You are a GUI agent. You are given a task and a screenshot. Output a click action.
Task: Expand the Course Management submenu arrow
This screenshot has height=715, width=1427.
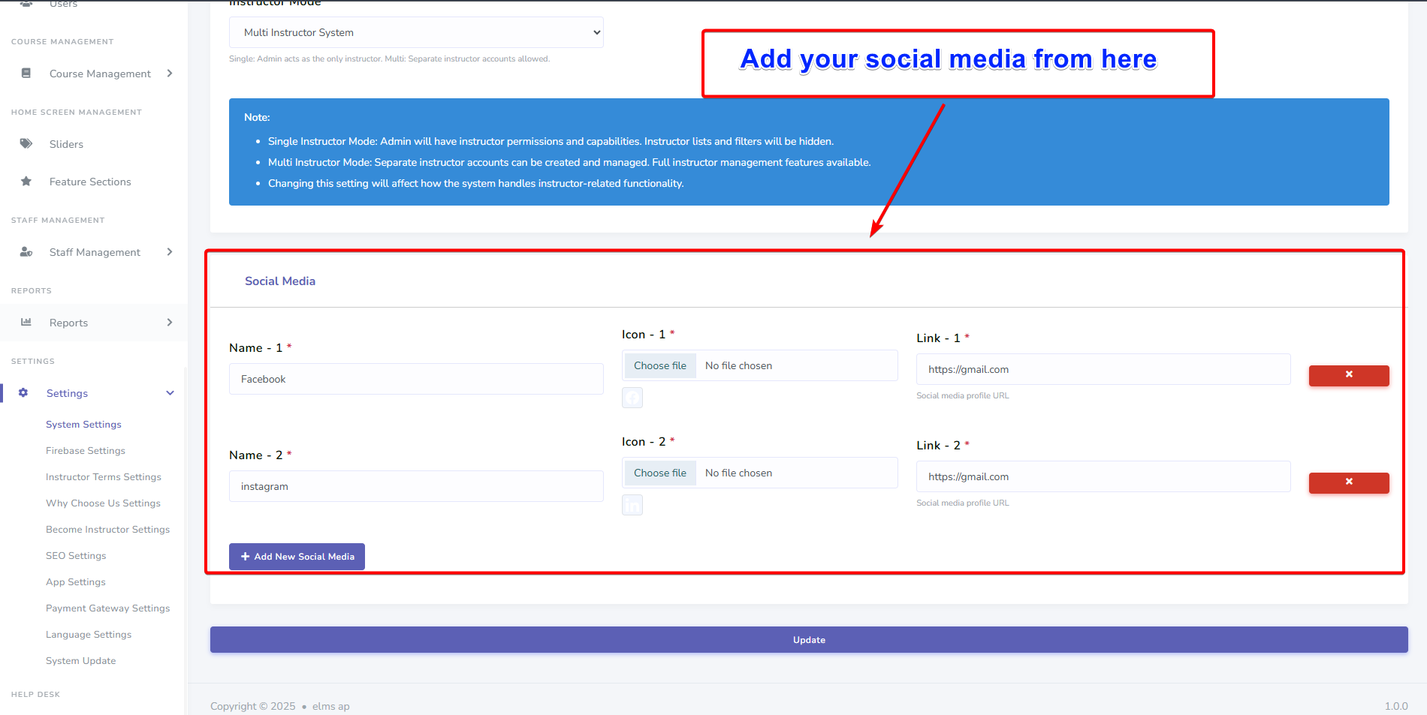[170, 74]
